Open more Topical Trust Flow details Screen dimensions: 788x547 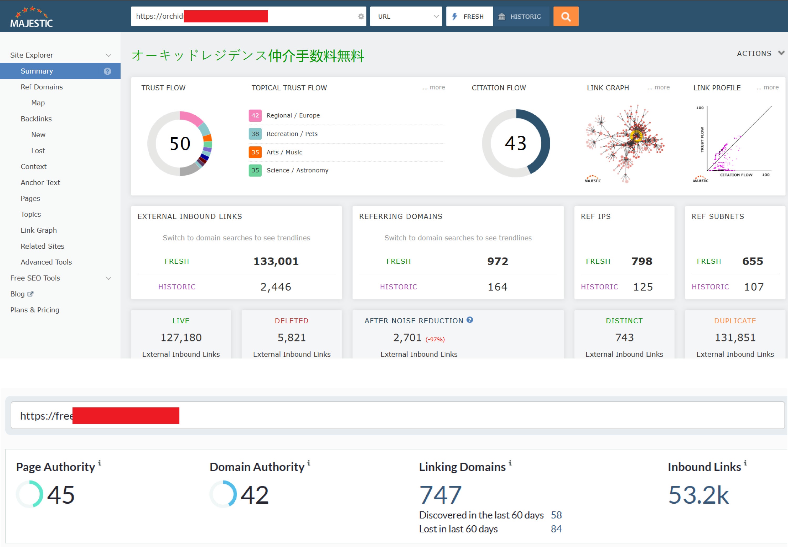(434, 87)
